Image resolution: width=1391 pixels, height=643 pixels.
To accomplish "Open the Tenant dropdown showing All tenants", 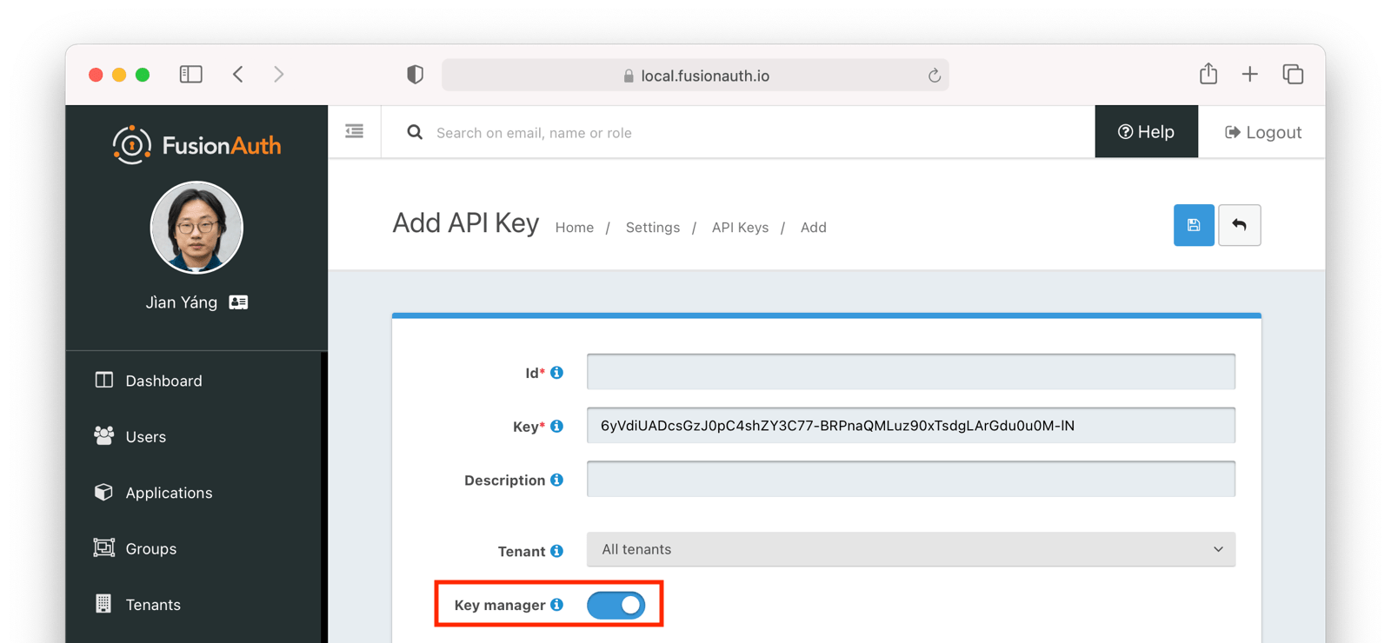I will pyautogui.click(x=911, y=549).
